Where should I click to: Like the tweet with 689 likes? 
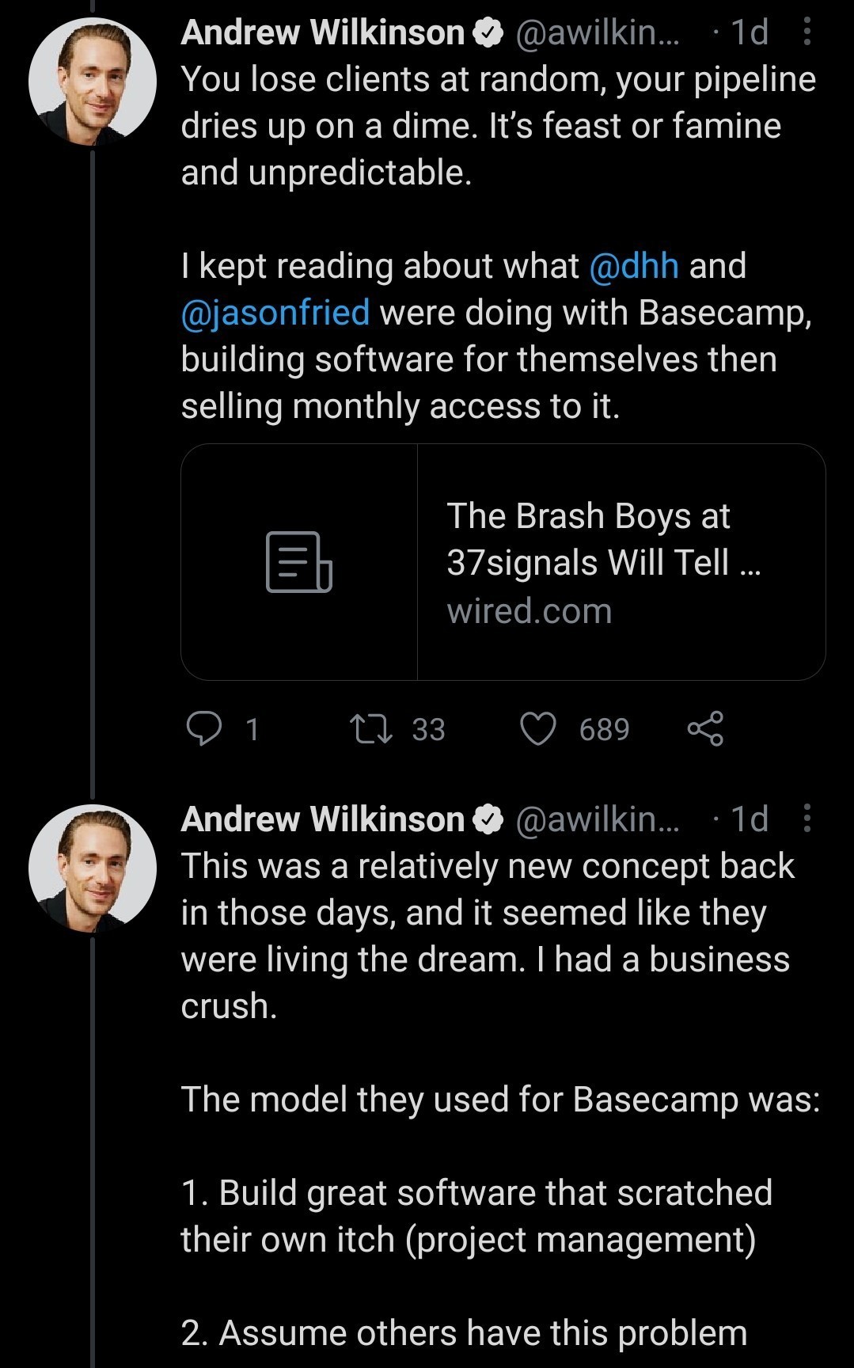[x=538, y=729]
